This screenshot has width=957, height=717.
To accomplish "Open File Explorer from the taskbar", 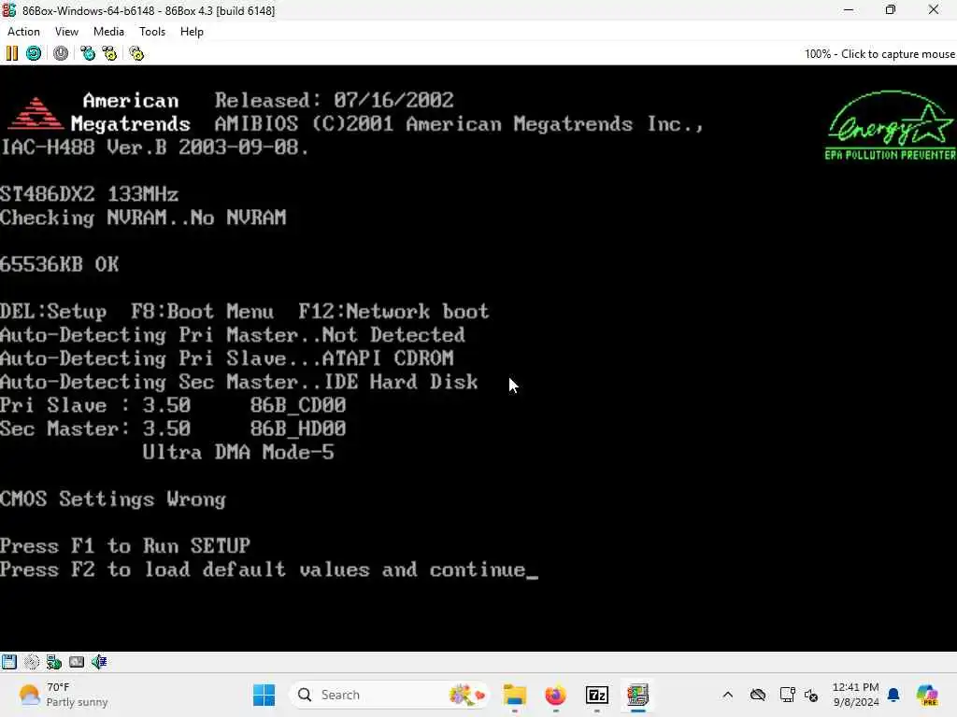I will (x=515, y=695).
